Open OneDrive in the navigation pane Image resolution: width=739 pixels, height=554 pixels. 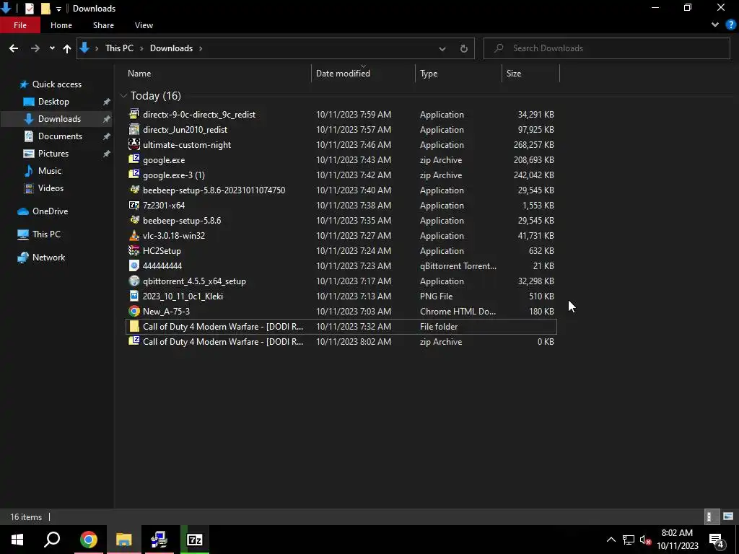point(50,211)
